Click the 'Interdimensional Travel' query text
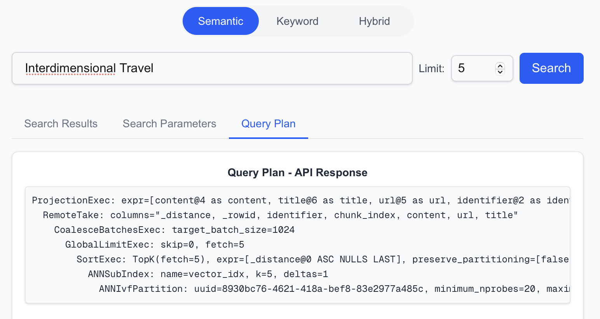 pos(89,68)
